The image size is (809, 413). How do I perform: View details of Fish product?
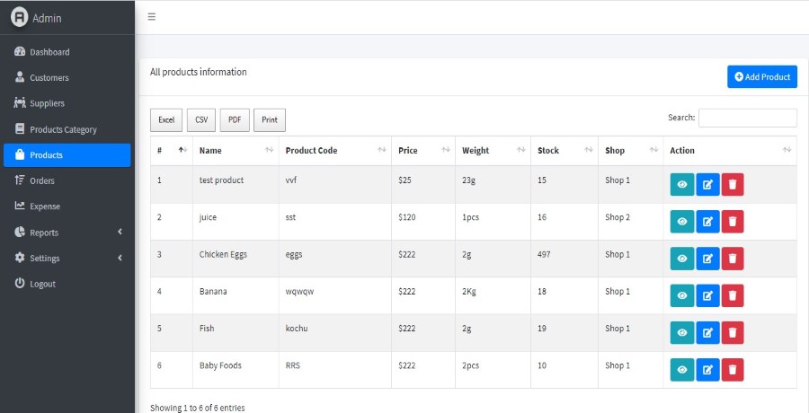pos(682,333)
